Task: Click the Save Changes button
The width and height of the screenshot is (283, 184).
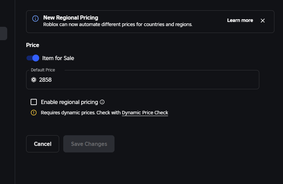Action: [89, 144]
